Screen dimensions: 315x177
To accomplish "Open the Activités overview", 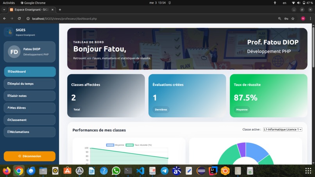I will pos(9,3).
